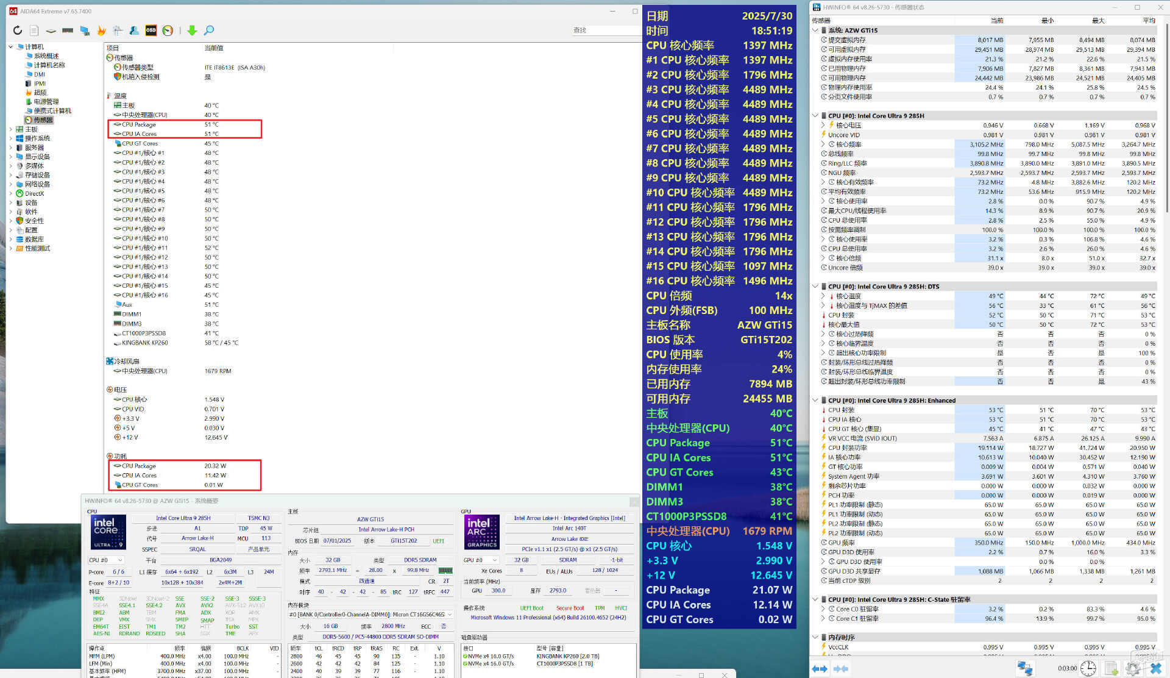Expand the Core C0 驻留率 row
Screen dimensions: 1170x678
(x=824, y=608)
